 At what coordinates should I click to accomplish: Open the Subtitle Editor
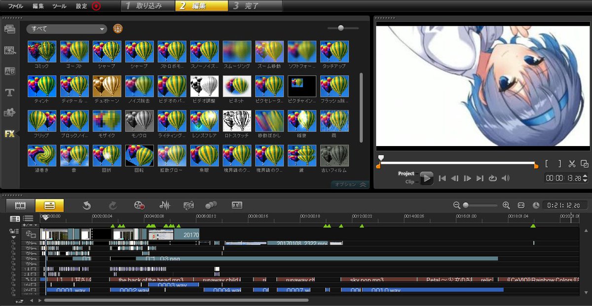237,205
